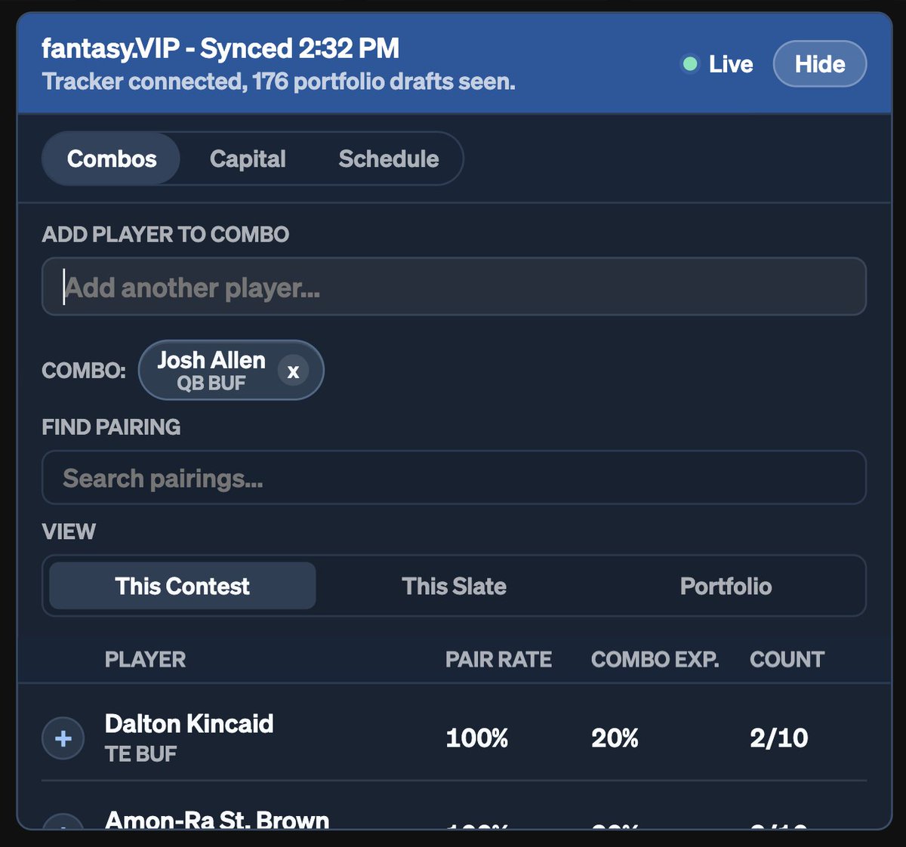The height and width of the screenshot is (847, 906).
Task: Hide the fantasy.VIP tracker panel
Action: point(820,64)
